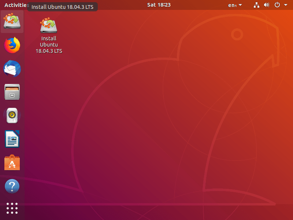Open the clock Sat 18:23 menu

pyautogui.click(x=159, y=5)
